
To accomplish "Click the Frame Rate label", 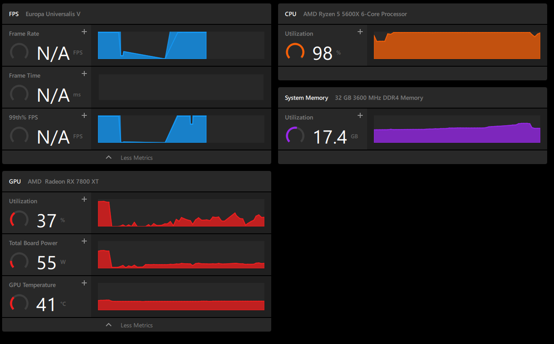I will [x=24, y=34].
